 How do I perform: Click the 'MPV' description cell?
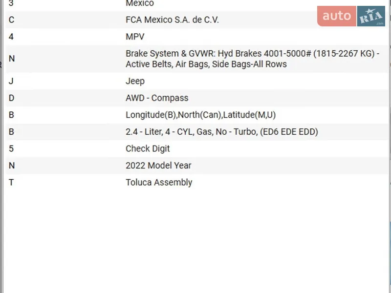click(135, 37)
